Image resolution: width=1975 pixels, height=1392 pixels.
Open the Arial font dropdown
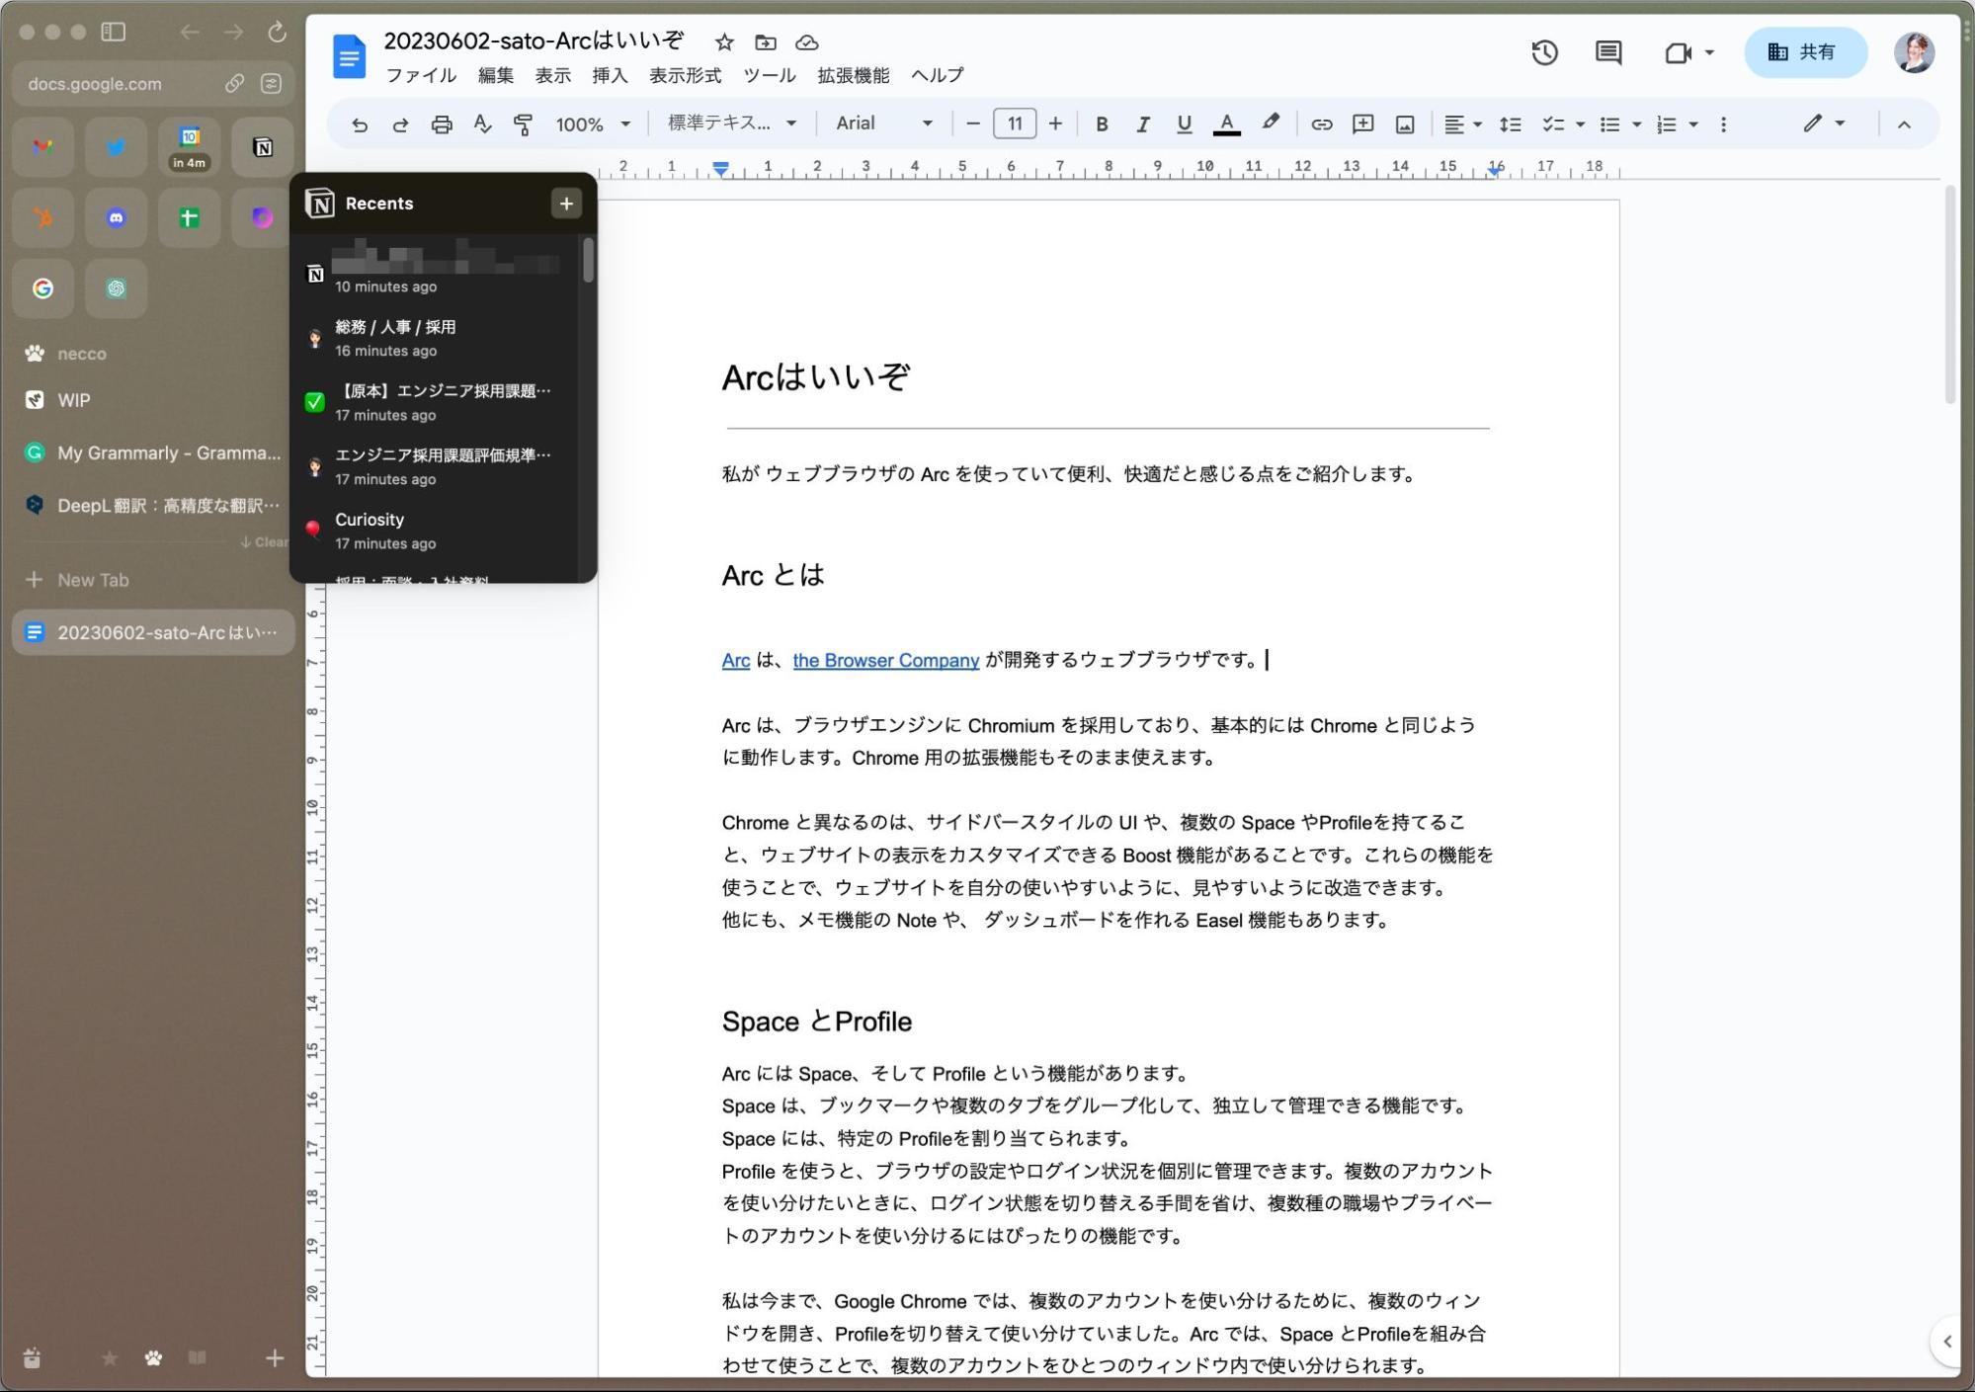(883, 123)
